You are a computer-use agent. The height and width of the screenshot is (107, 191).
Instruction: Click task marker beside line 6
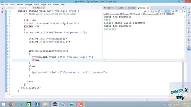click(6, 14)
